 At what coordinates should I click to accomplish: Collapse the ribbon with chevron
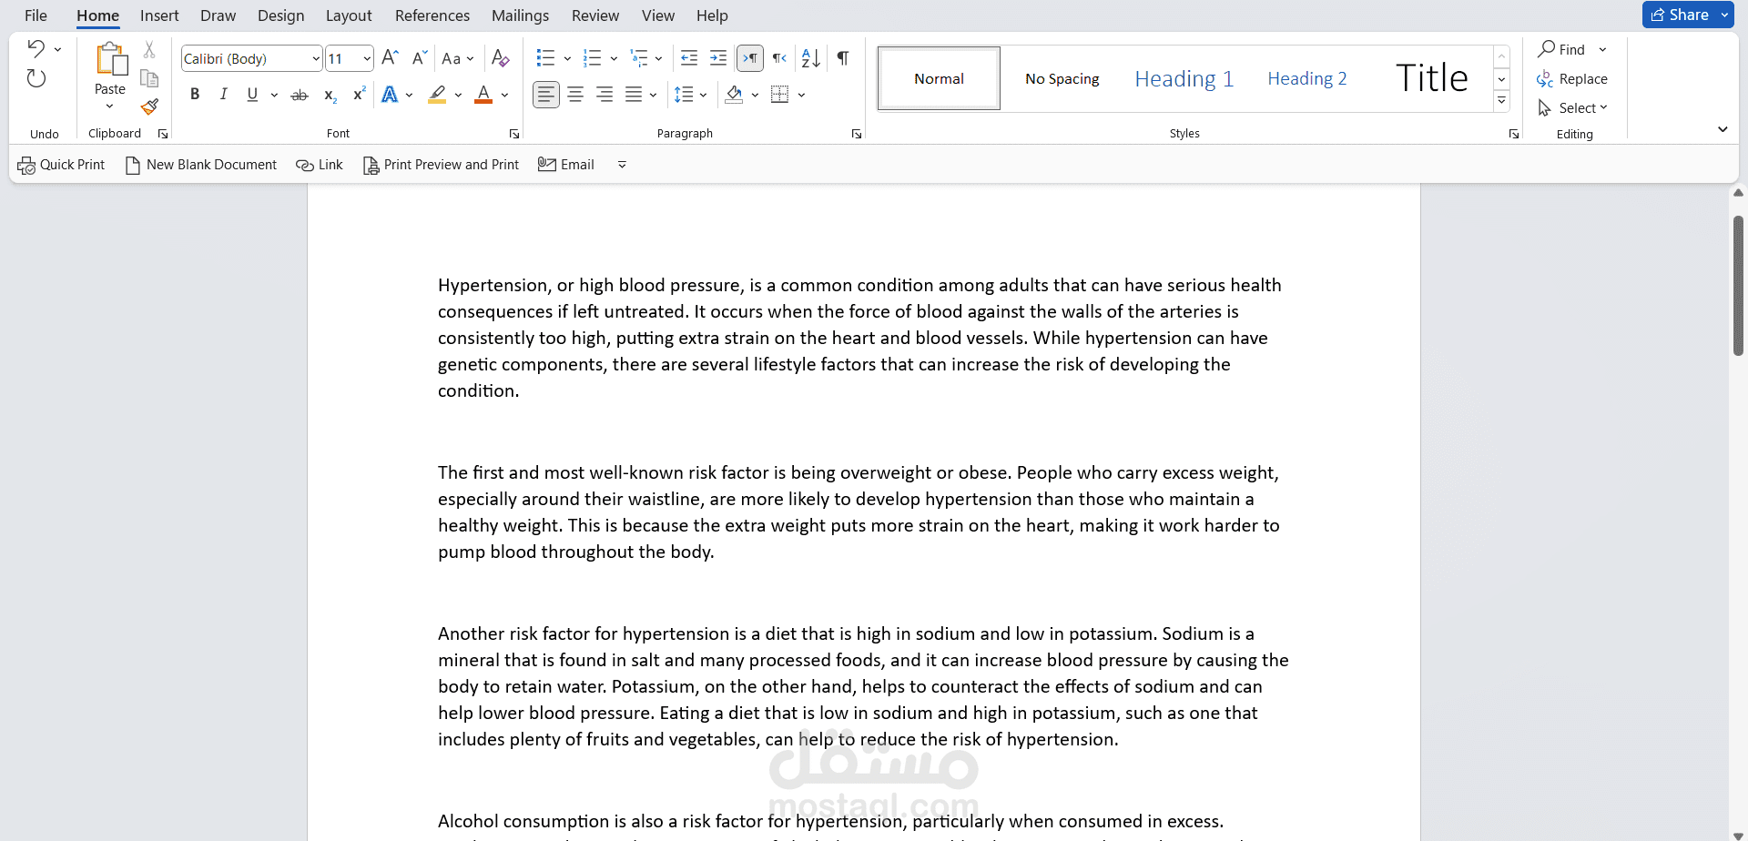click(x=1723, y=129)
